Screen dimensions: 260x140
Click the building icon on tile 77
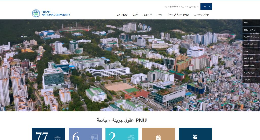pyautogui.click(x=57, y=138)
